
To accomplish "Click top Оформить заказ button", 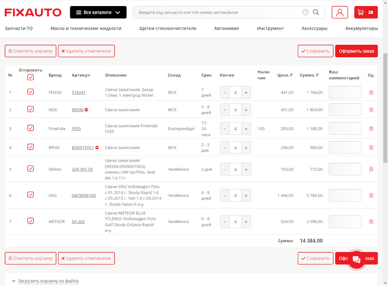I will click(x=356, y=51).
